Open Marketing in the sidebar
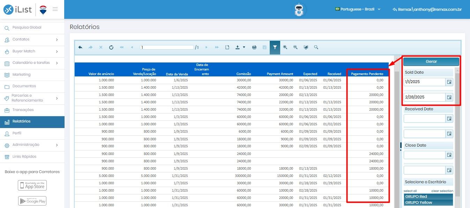 coord(32,75)
